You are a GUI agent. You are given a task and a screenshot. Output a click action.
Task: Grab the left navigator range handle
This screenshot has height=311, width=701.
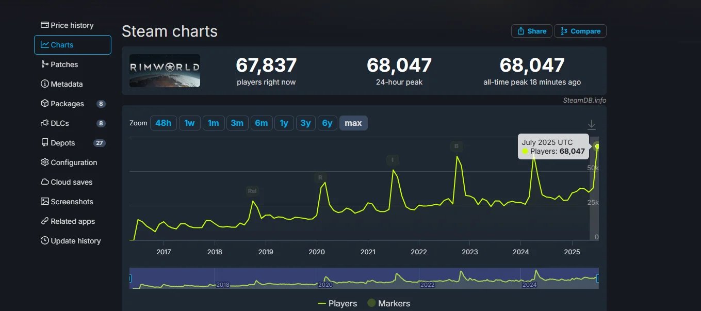click(x=130, y=279)
